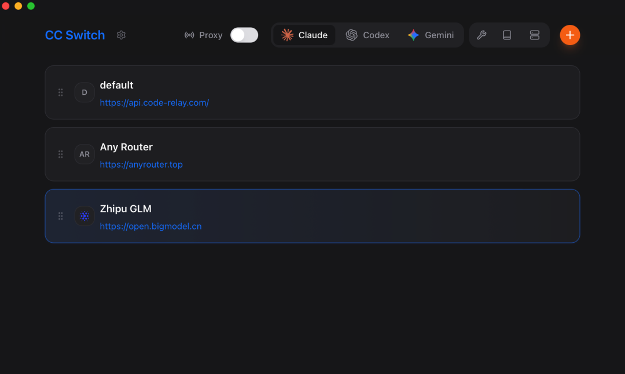Open settings via the gear icon
The image size is (625, 374).
121,35
